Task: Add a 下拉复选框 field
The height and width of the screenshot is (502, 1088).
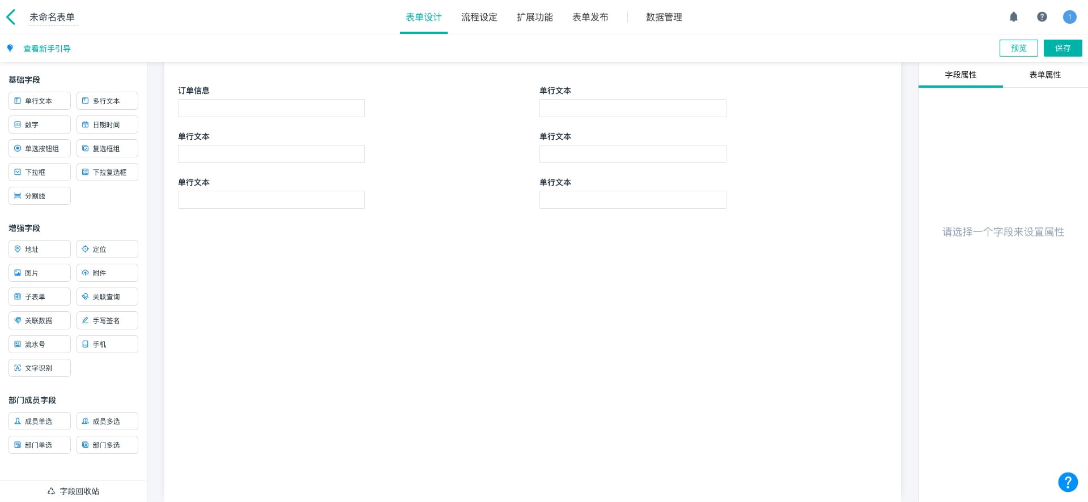Action: click(x=107, y=172)
